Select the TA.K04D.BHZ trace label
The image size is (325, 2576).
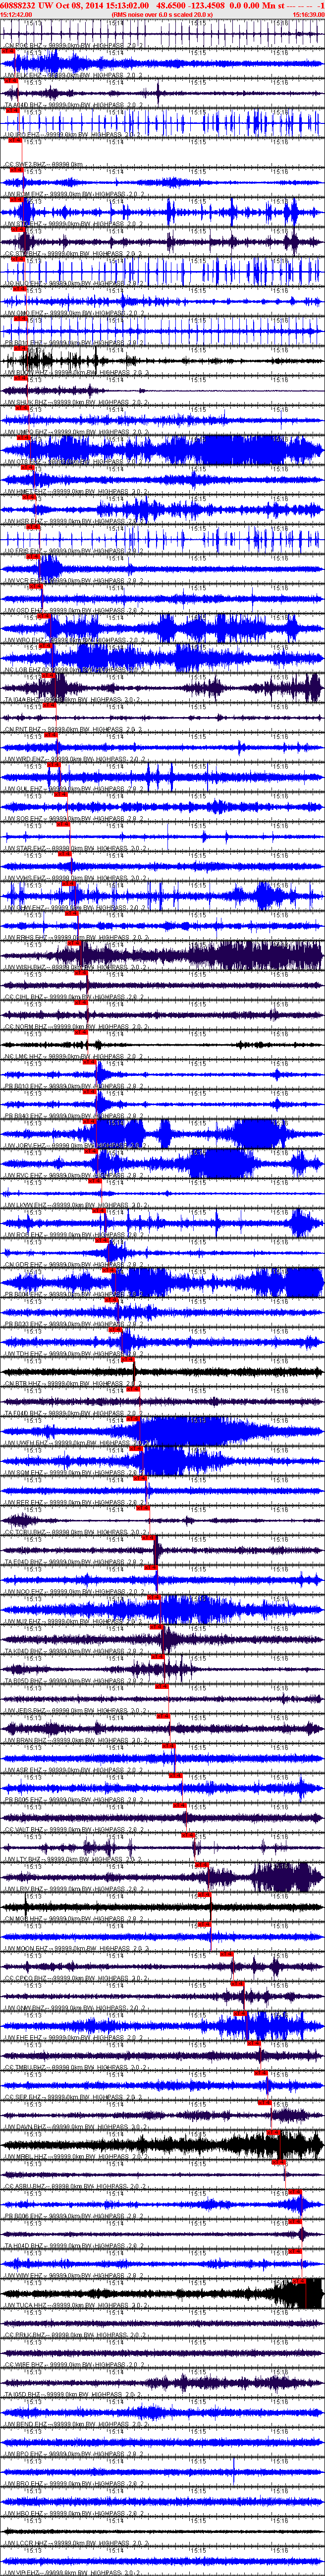point(74,1652)
